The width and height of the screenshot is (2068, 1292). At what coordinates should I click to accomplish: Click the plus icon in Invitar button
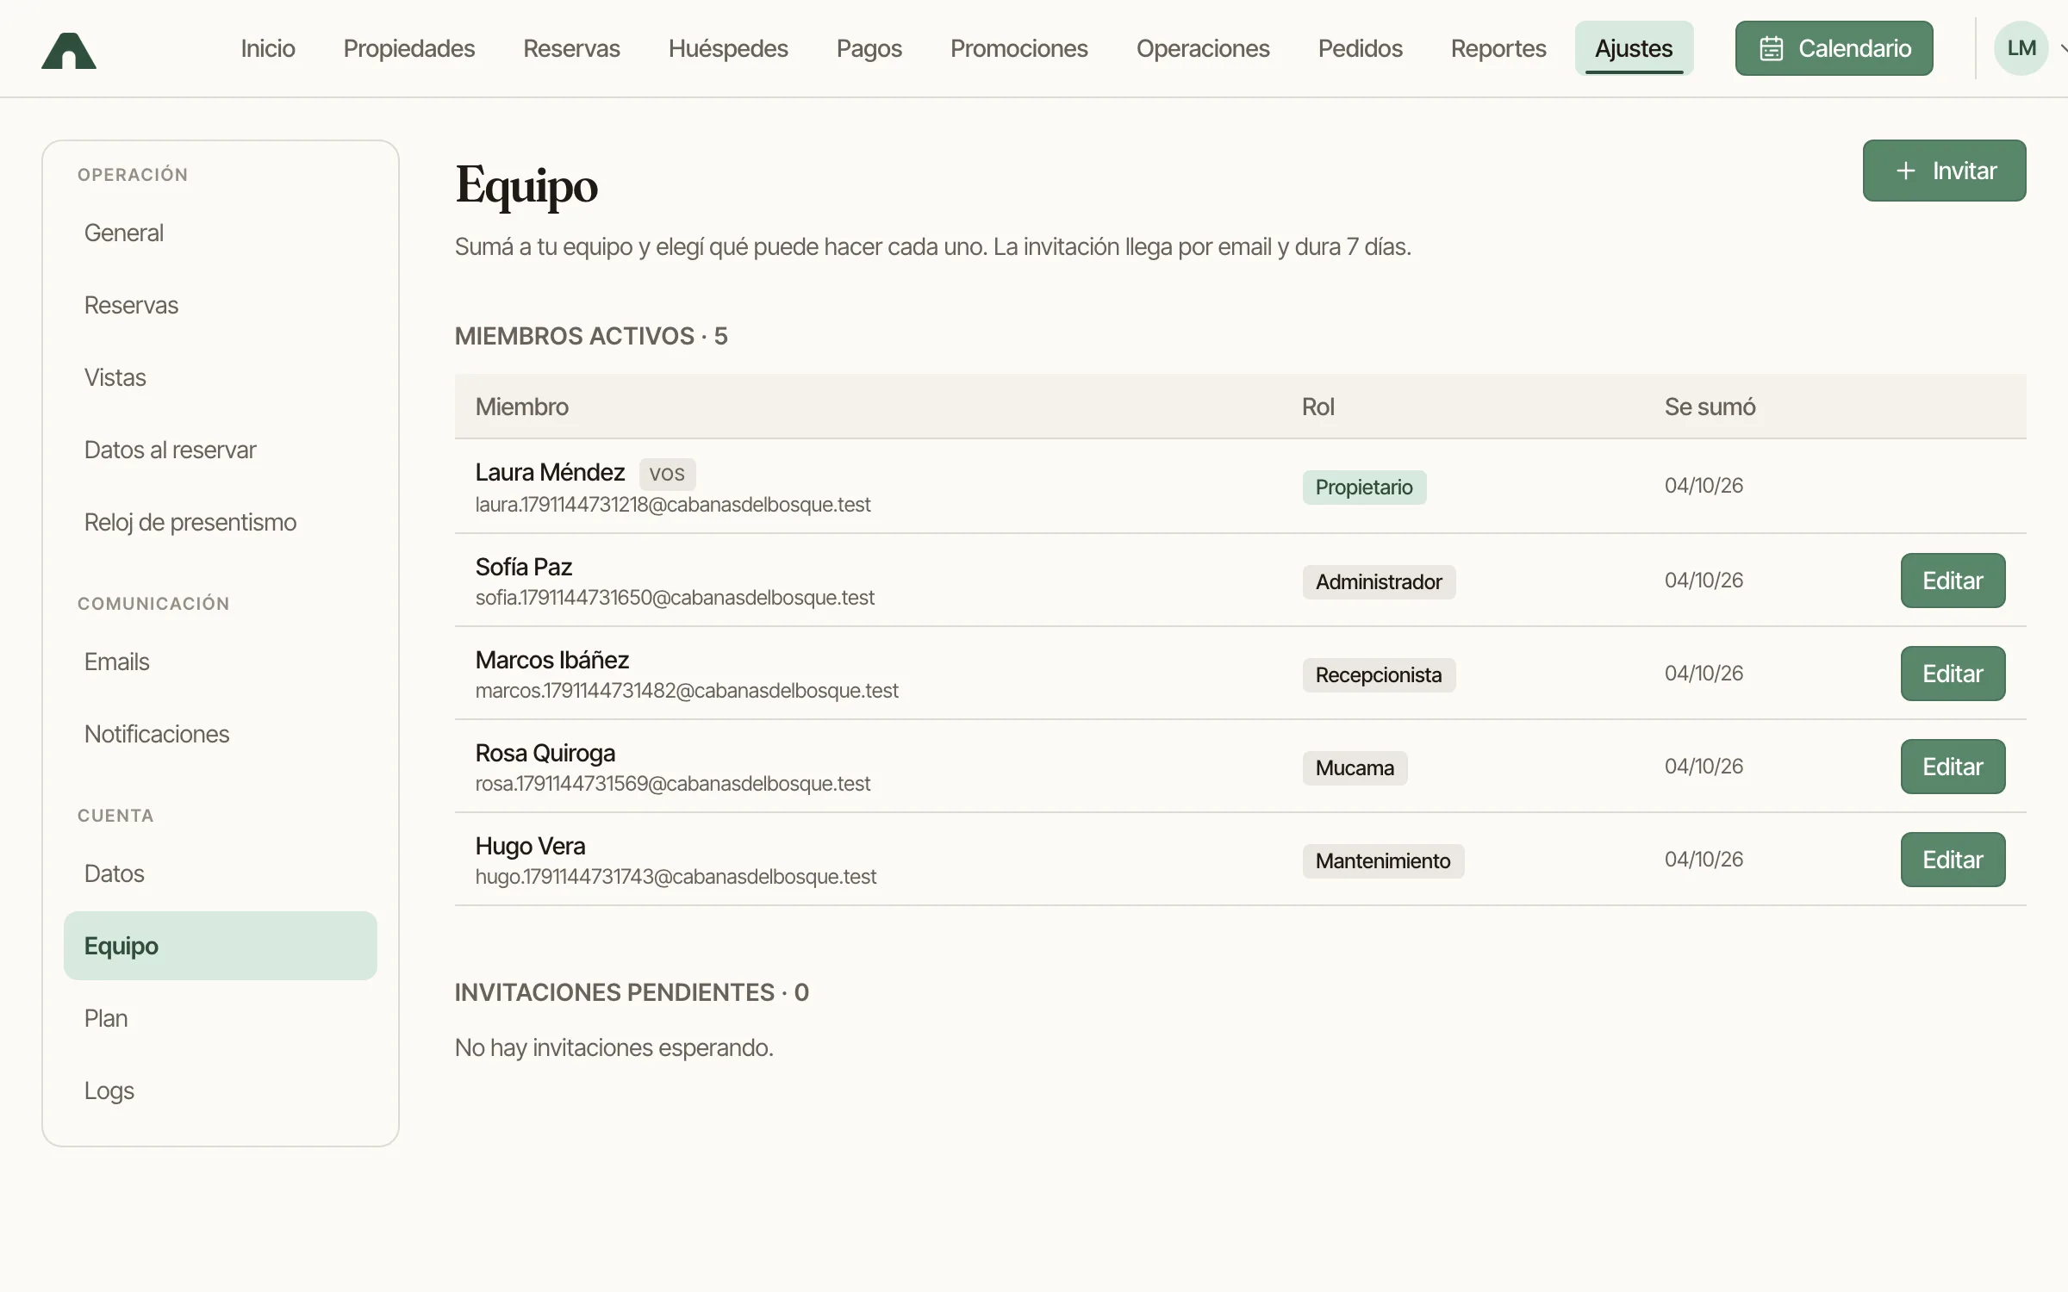pyautogui.click(x=1905, y=171)
